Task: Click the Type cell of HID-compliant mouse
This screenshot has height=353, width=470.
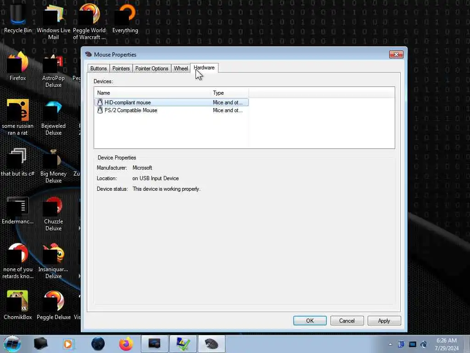Action: pos(228,102)
